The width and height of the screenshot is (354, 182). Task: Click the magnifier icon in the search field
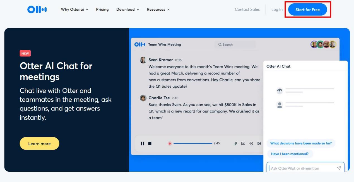pos(220,45)
